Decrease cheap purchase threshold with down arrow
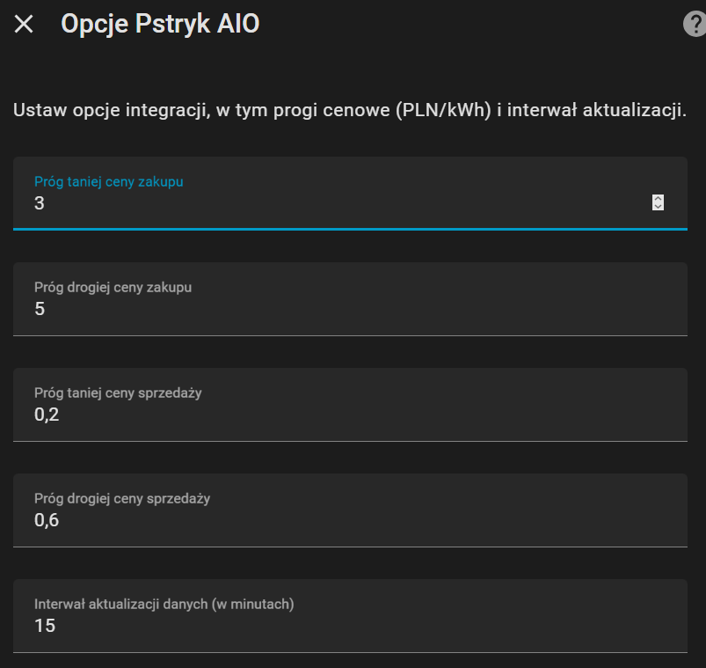The height and width of the screenshot is (668, 706). [x=658, y=207]
